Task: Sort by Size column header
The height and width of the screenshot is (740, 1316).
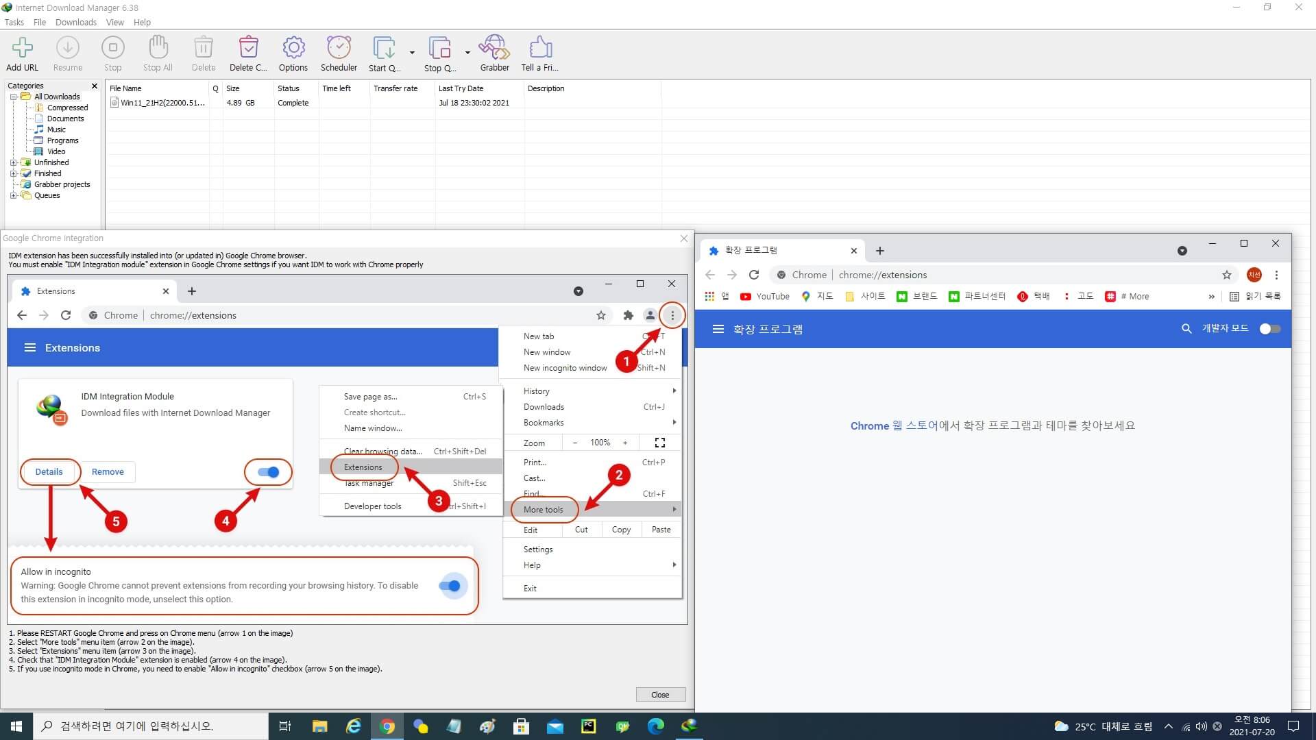Action: 247,88
